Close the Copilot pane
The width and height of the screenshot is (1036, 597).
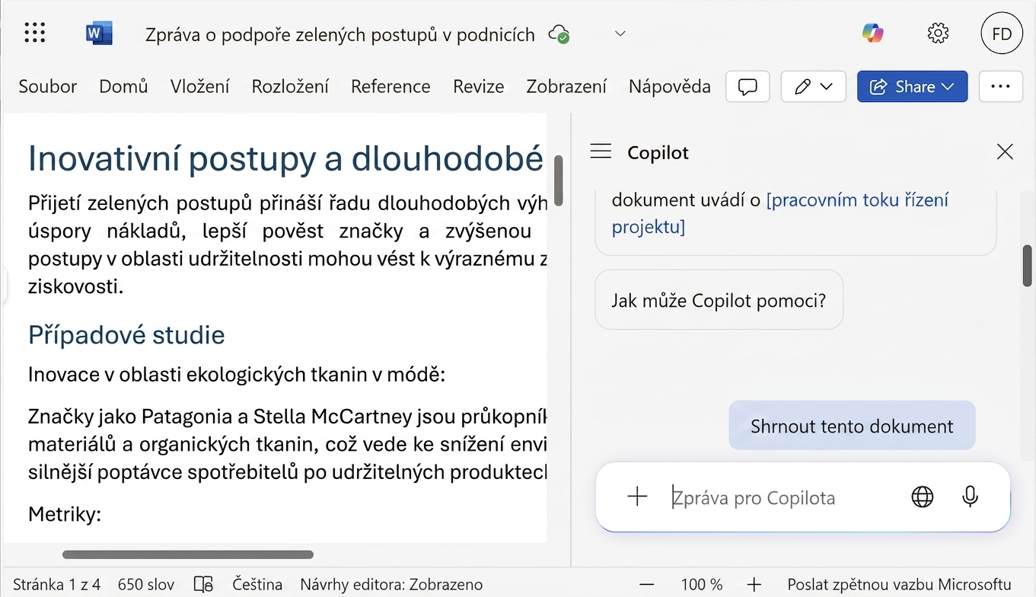pyautogui.click(x=1005, y=152)
